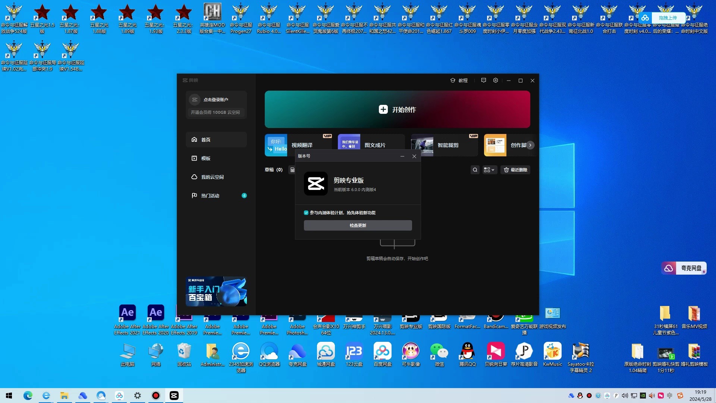Close the 版本号 version dialog
The height and width of the screenshot is (403, 716).
(414, 156)
